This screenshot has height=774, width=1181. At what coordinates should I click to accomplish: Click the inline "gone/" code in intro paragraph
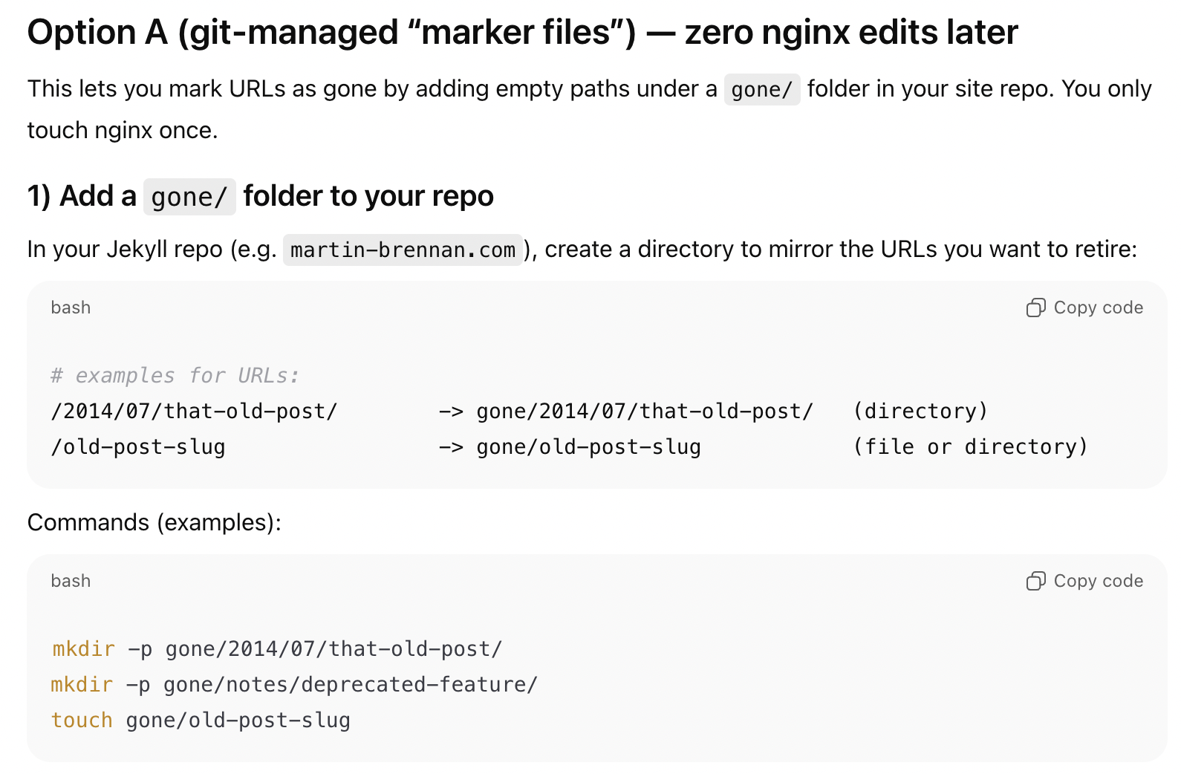761,90
